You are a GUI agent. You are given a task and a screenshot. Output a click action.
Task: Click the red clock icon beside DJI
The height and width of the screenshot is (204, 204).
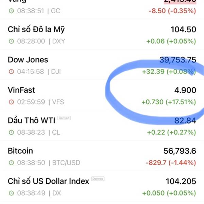point(11,71)
